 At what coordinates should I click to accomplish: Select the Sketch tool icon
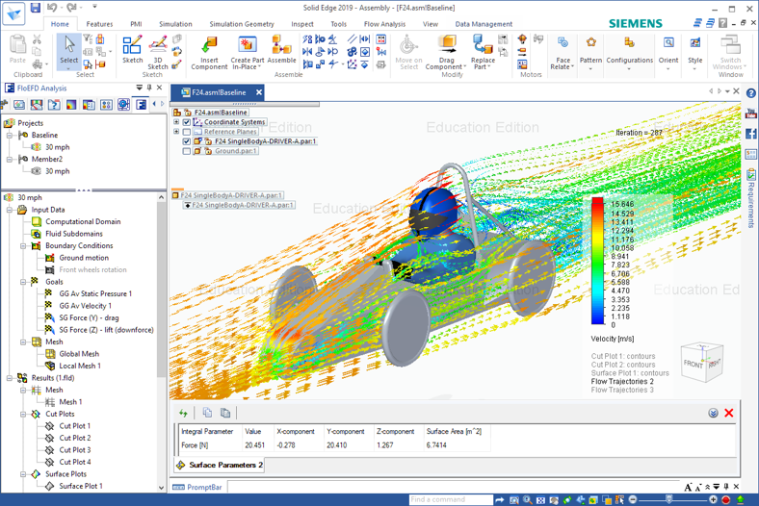(132, 44)
